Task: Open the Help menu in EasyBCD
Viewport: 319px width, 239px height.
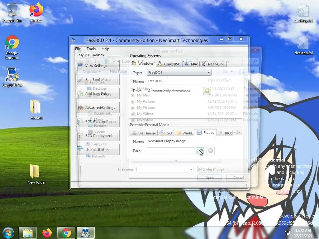Action: pos(105,49)
